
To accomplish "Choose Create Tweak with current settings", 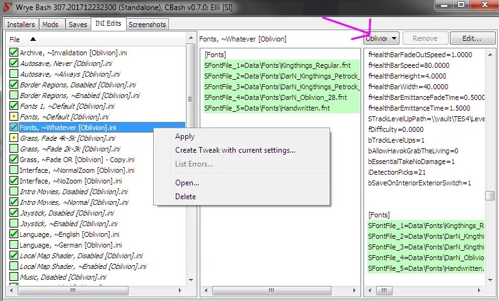I will 235,150.
